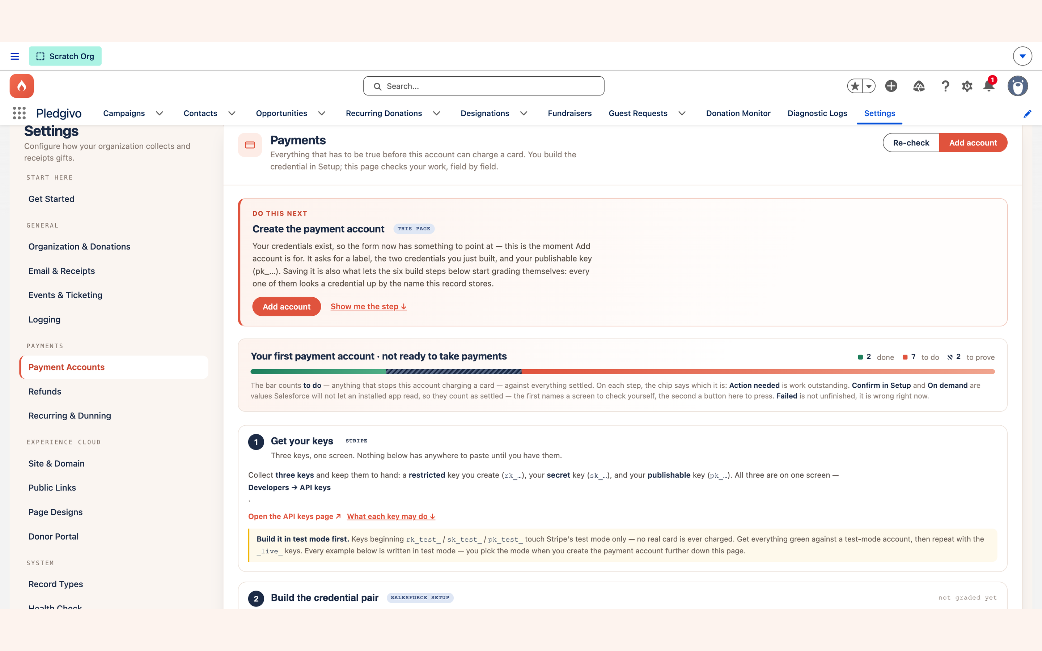
Task: Click the step 2 number badge
Action: [x=256, y=599]
